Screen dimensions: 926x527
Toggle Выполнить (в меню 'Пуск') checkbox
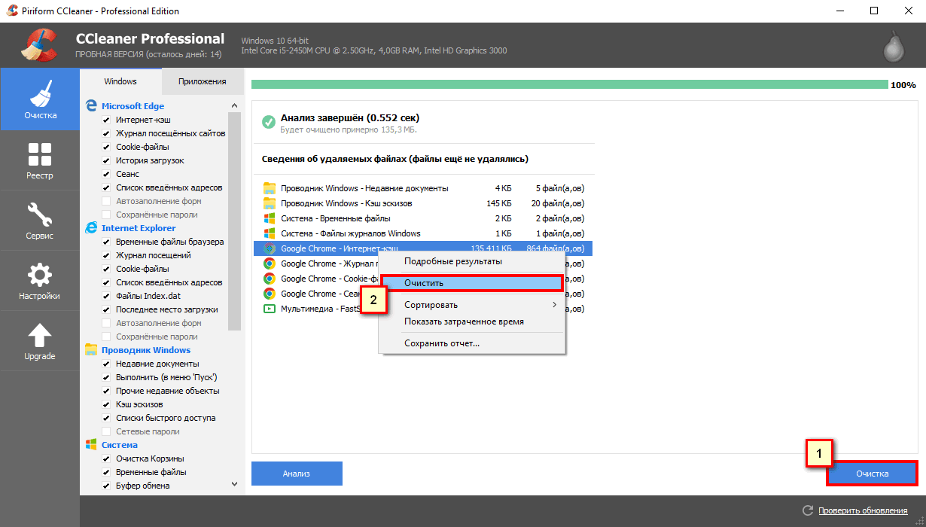tap(106, 377)
